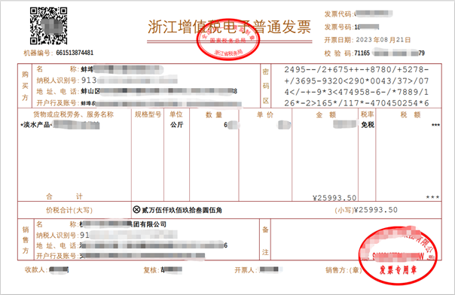Click the 金额 column header
The image size is (455, 295).
click(326, 115)
